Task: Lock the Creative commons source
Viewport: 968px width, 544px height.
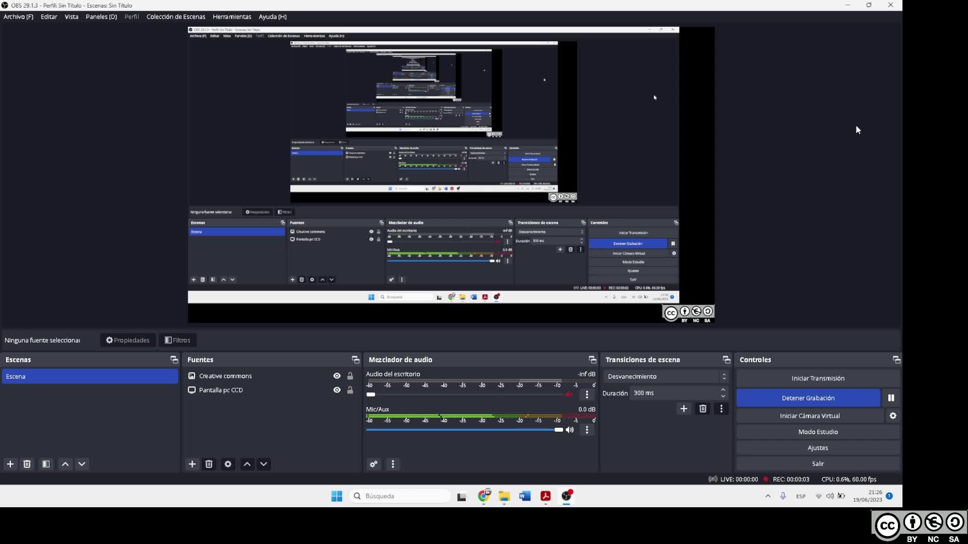Action: [x=350, y=376]
